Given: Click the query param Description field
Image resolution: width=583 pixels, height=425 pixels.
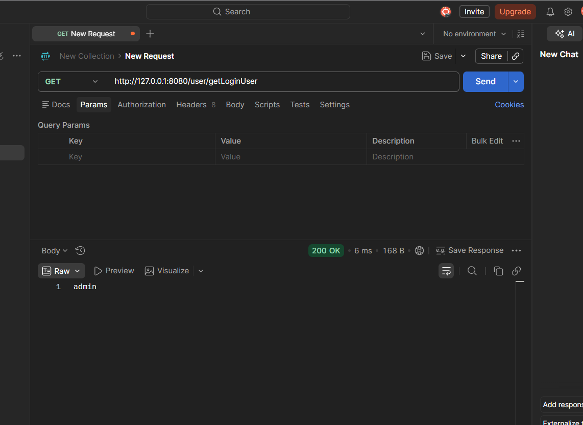Looking at the screenshot, I should [445, 157].
